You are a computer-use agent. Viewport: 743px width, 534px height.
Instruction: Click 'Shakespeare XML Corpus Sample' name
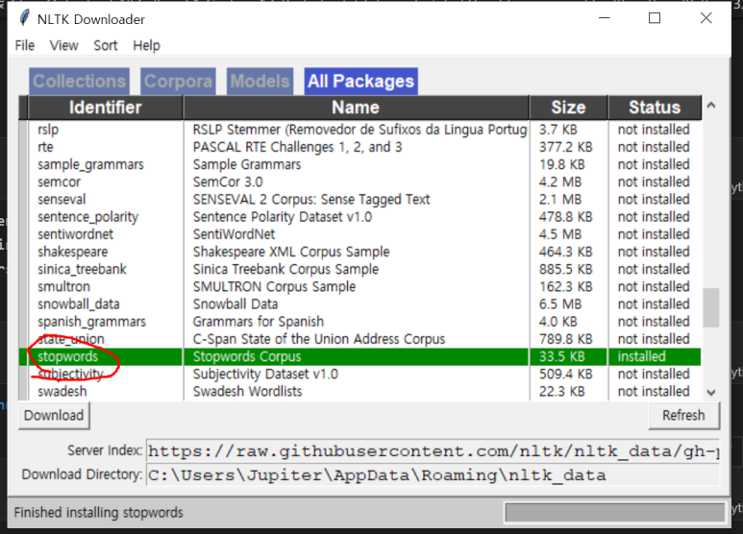pos(291,252)
